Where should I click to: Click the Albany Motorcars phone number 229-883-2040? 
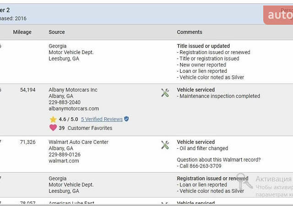(65, 102)
